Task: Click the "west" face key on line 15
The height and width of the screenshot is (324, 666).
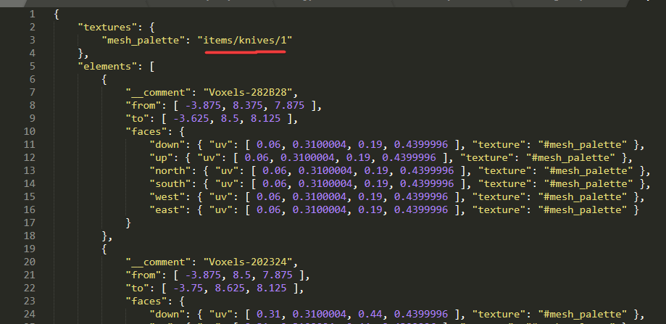Action: click(x=167, y=197)
